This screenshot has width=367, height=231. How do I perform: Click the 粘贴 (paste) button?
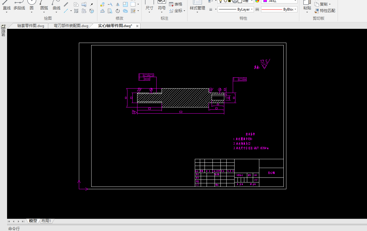[x=307, y=5]
